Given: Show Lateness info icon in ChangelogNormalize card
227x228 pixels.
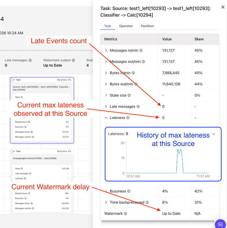Looking at the screenshot, I should point(25,179).
